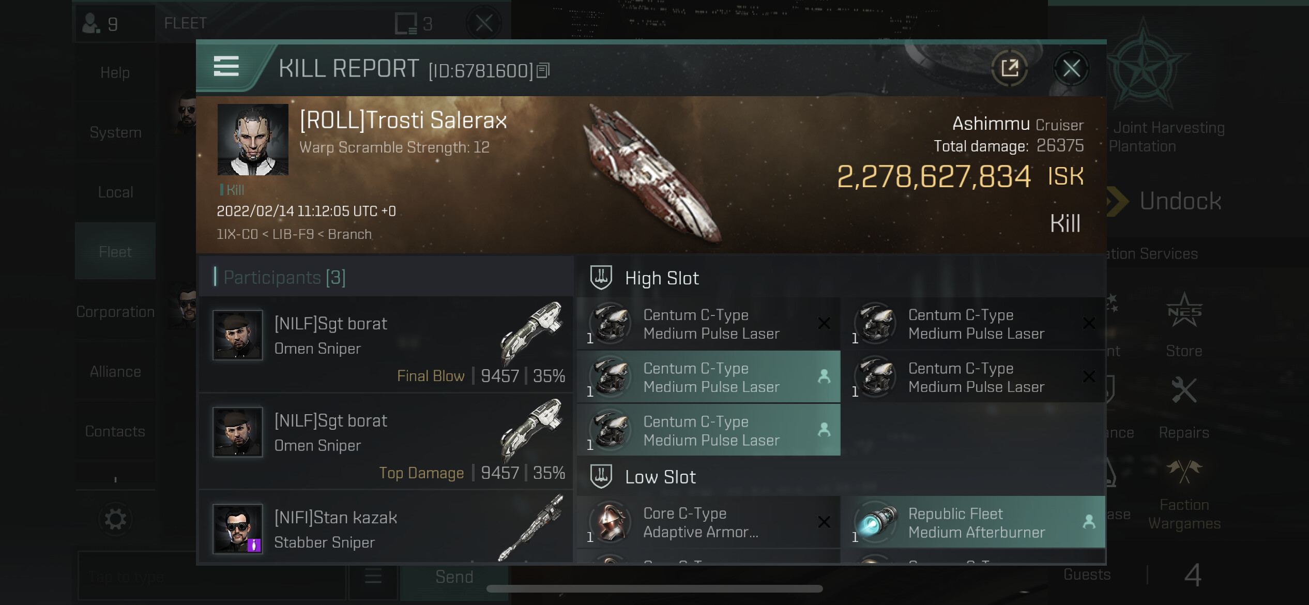Tap the Republic Fleet Medium Afterburner module
The width and height of the screenshot is (1309, 605).
pos(972,522)
